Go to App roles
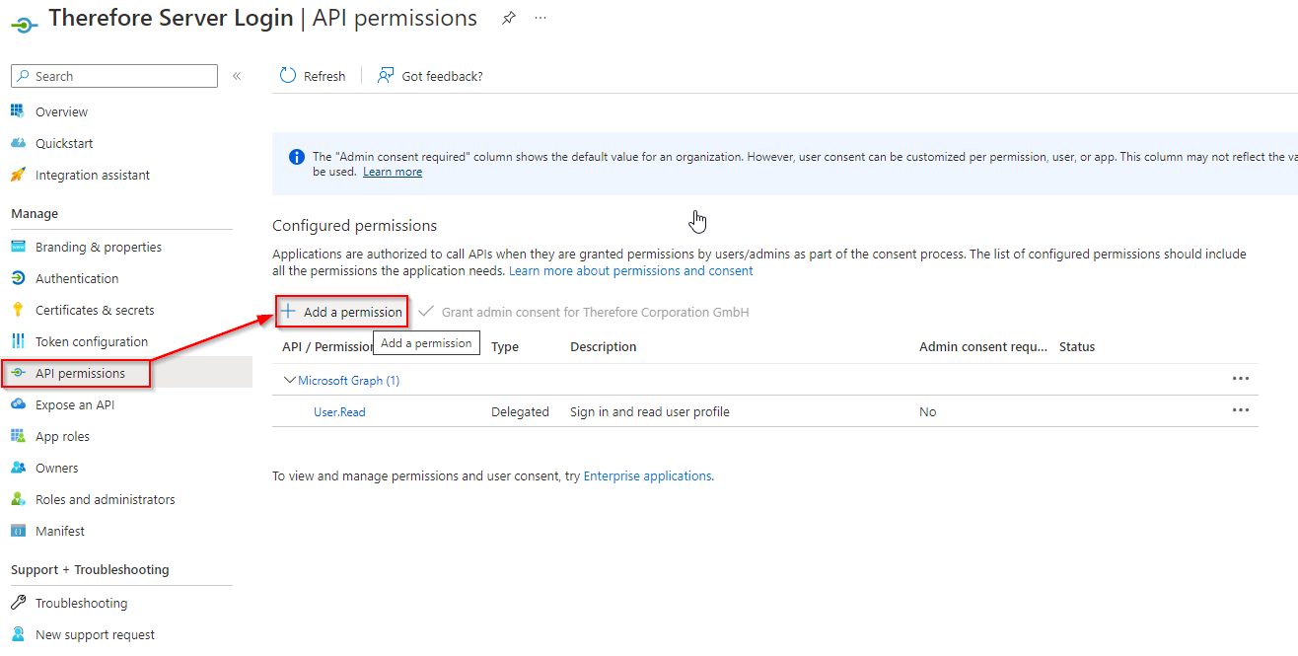 pos(62,436)
